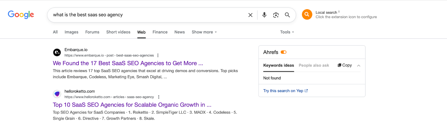The height and width of the screenshot is (125, 447).
Task: Click the orange Local search extension icon
Action: (307, 15)
